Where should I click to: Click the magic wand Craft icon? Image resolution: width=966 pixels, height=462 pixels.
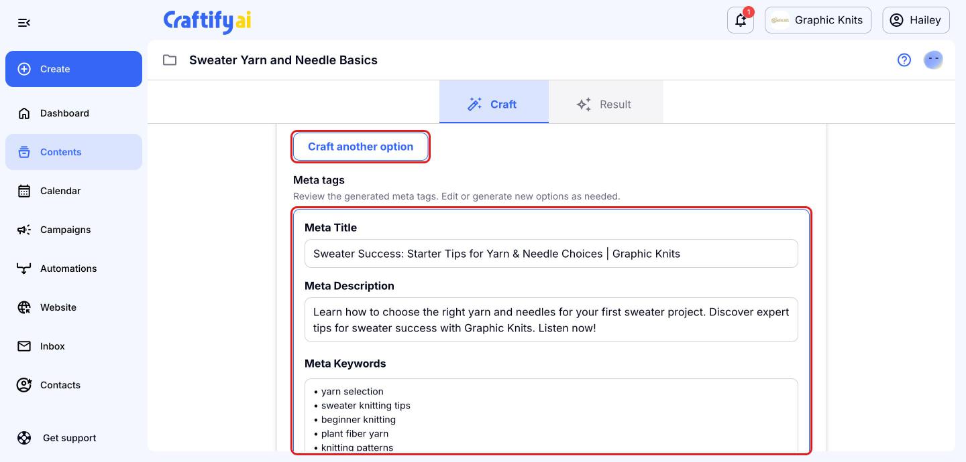click(x=475, y=104)
